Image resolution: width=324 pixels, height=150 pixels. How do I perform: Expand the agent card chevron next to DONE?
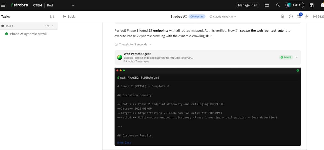pos(296,57)
